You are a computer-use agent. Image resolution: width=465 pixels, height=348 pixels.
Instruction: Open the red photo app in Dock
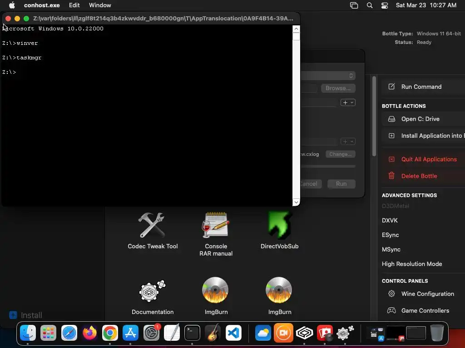pos(325,333)
